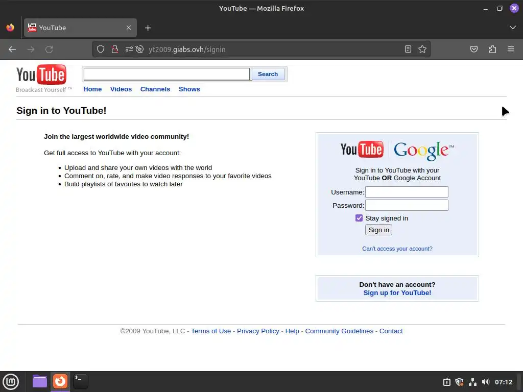Open the tracking protection shield icon
The image size is (523, 392).
tap(101, 50)
